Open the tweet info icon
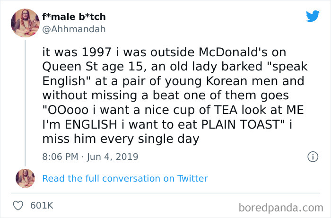 (312, 156)
